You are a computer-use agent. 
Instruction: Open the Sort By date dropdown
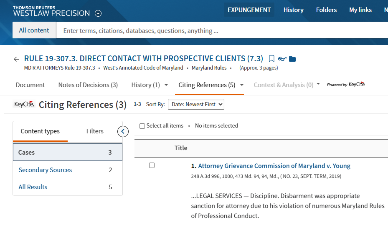coord(196,104)
